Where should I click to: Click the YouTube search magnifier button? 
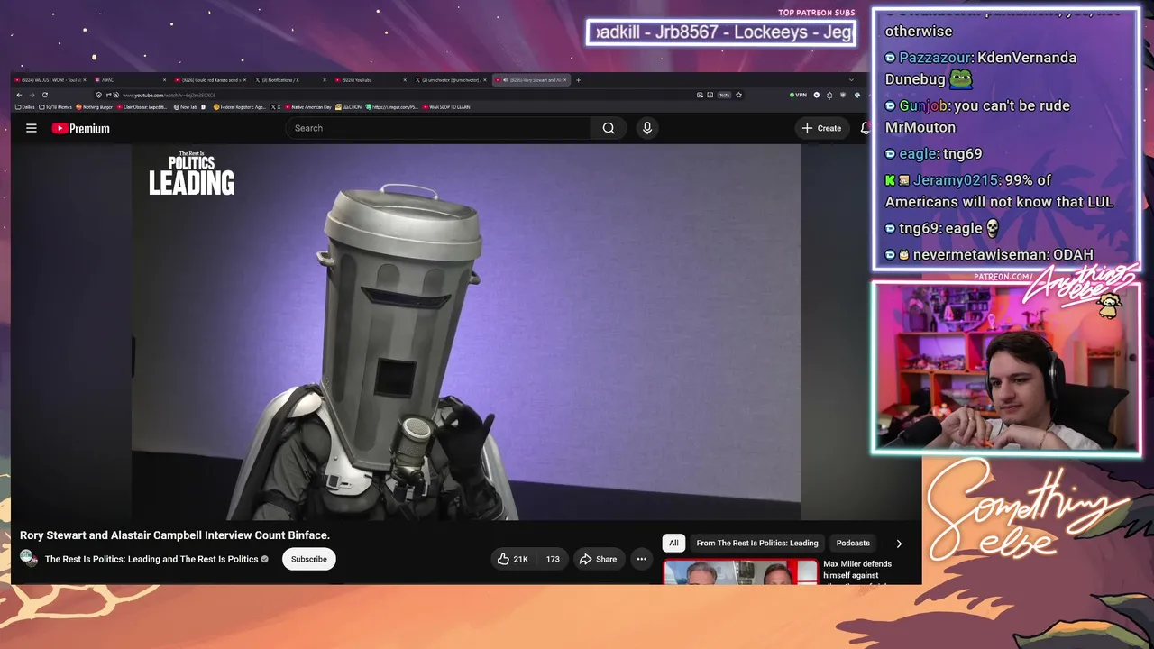[x=609, y=128]
